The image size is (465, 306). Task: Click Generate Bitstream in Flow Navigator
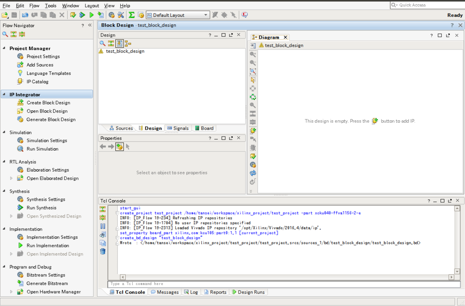point(47,283)
